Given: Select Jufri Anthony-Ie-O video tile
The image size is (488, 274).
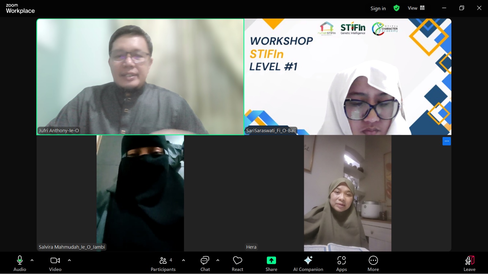Looking at the screenshot, I should (x=140, y=77).
